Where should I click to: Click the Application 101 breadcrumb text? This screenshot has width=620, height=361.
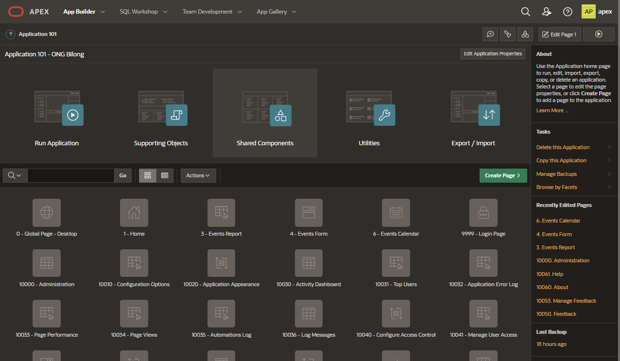coord(38,34)
